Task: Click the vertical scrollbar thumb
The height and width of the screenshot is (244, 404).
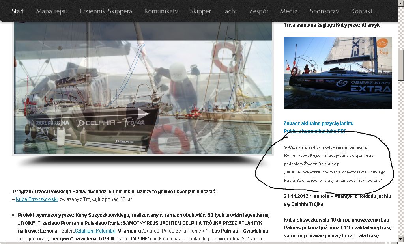Action: [401, 66]
